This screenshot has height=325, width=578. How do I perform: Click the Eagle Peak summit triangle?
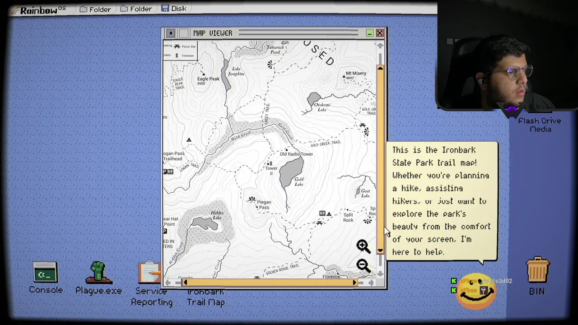click(x=203, y=74)
